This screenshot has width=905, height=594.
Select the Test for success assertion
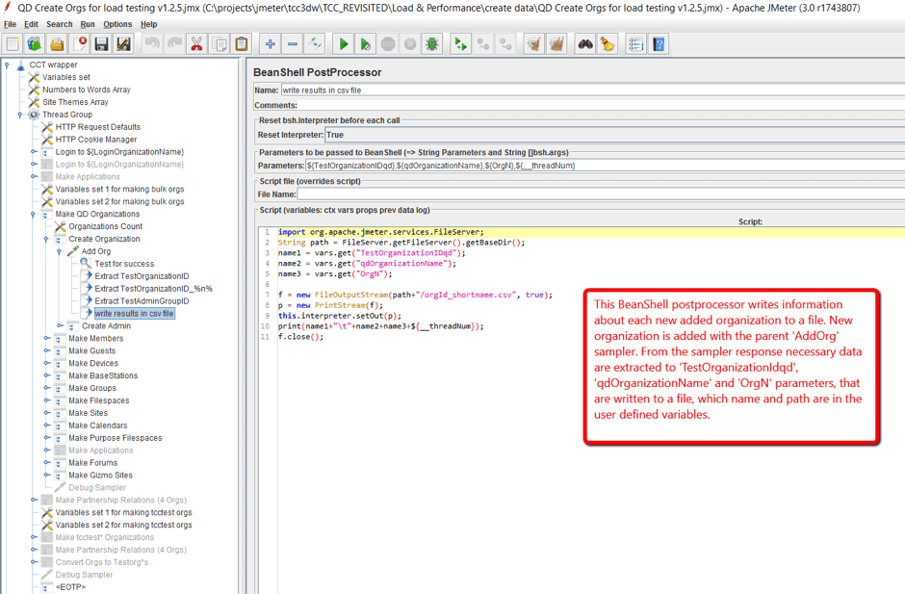[x=124, y=263]
